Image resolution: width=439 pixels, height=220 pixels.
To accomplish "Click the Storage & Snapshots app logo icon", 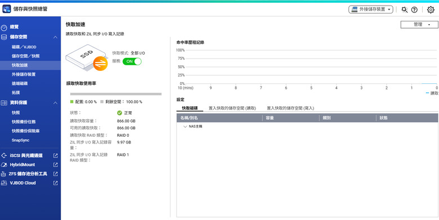I will pyautogui.click(x=6, y=9).
